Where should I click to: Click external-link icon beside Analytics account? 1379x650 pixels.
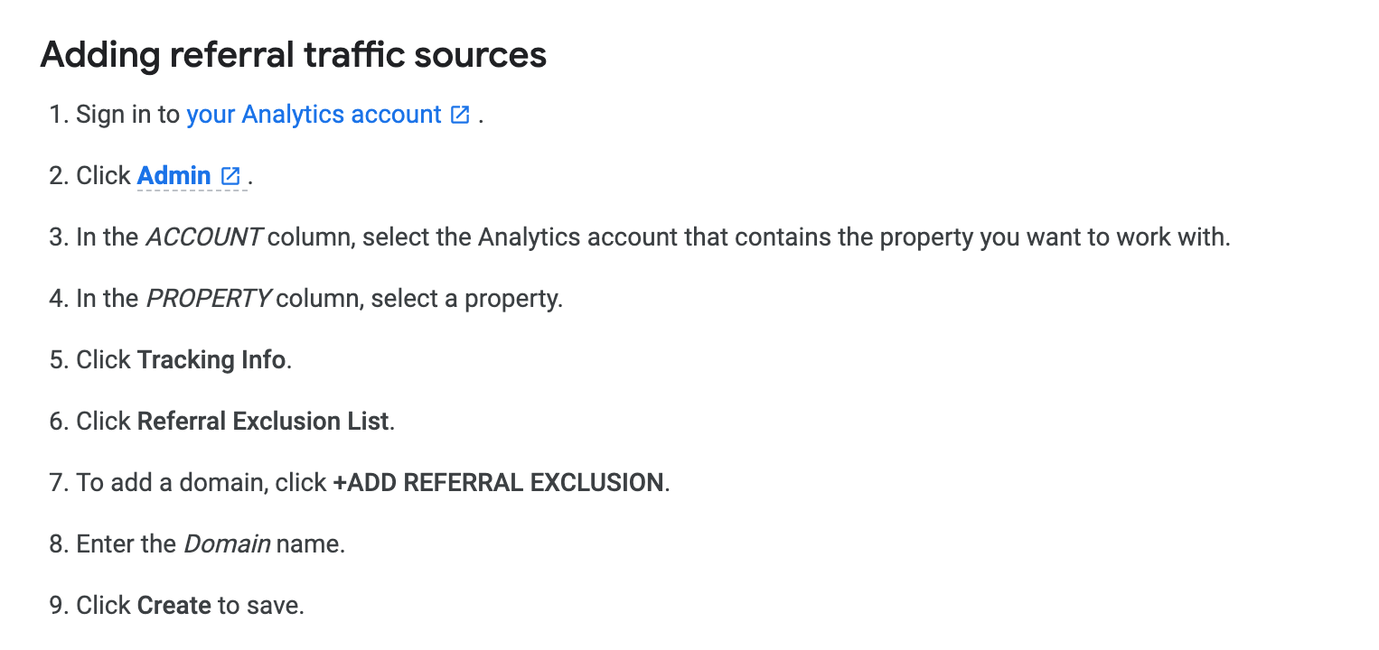tap(460, 115)
